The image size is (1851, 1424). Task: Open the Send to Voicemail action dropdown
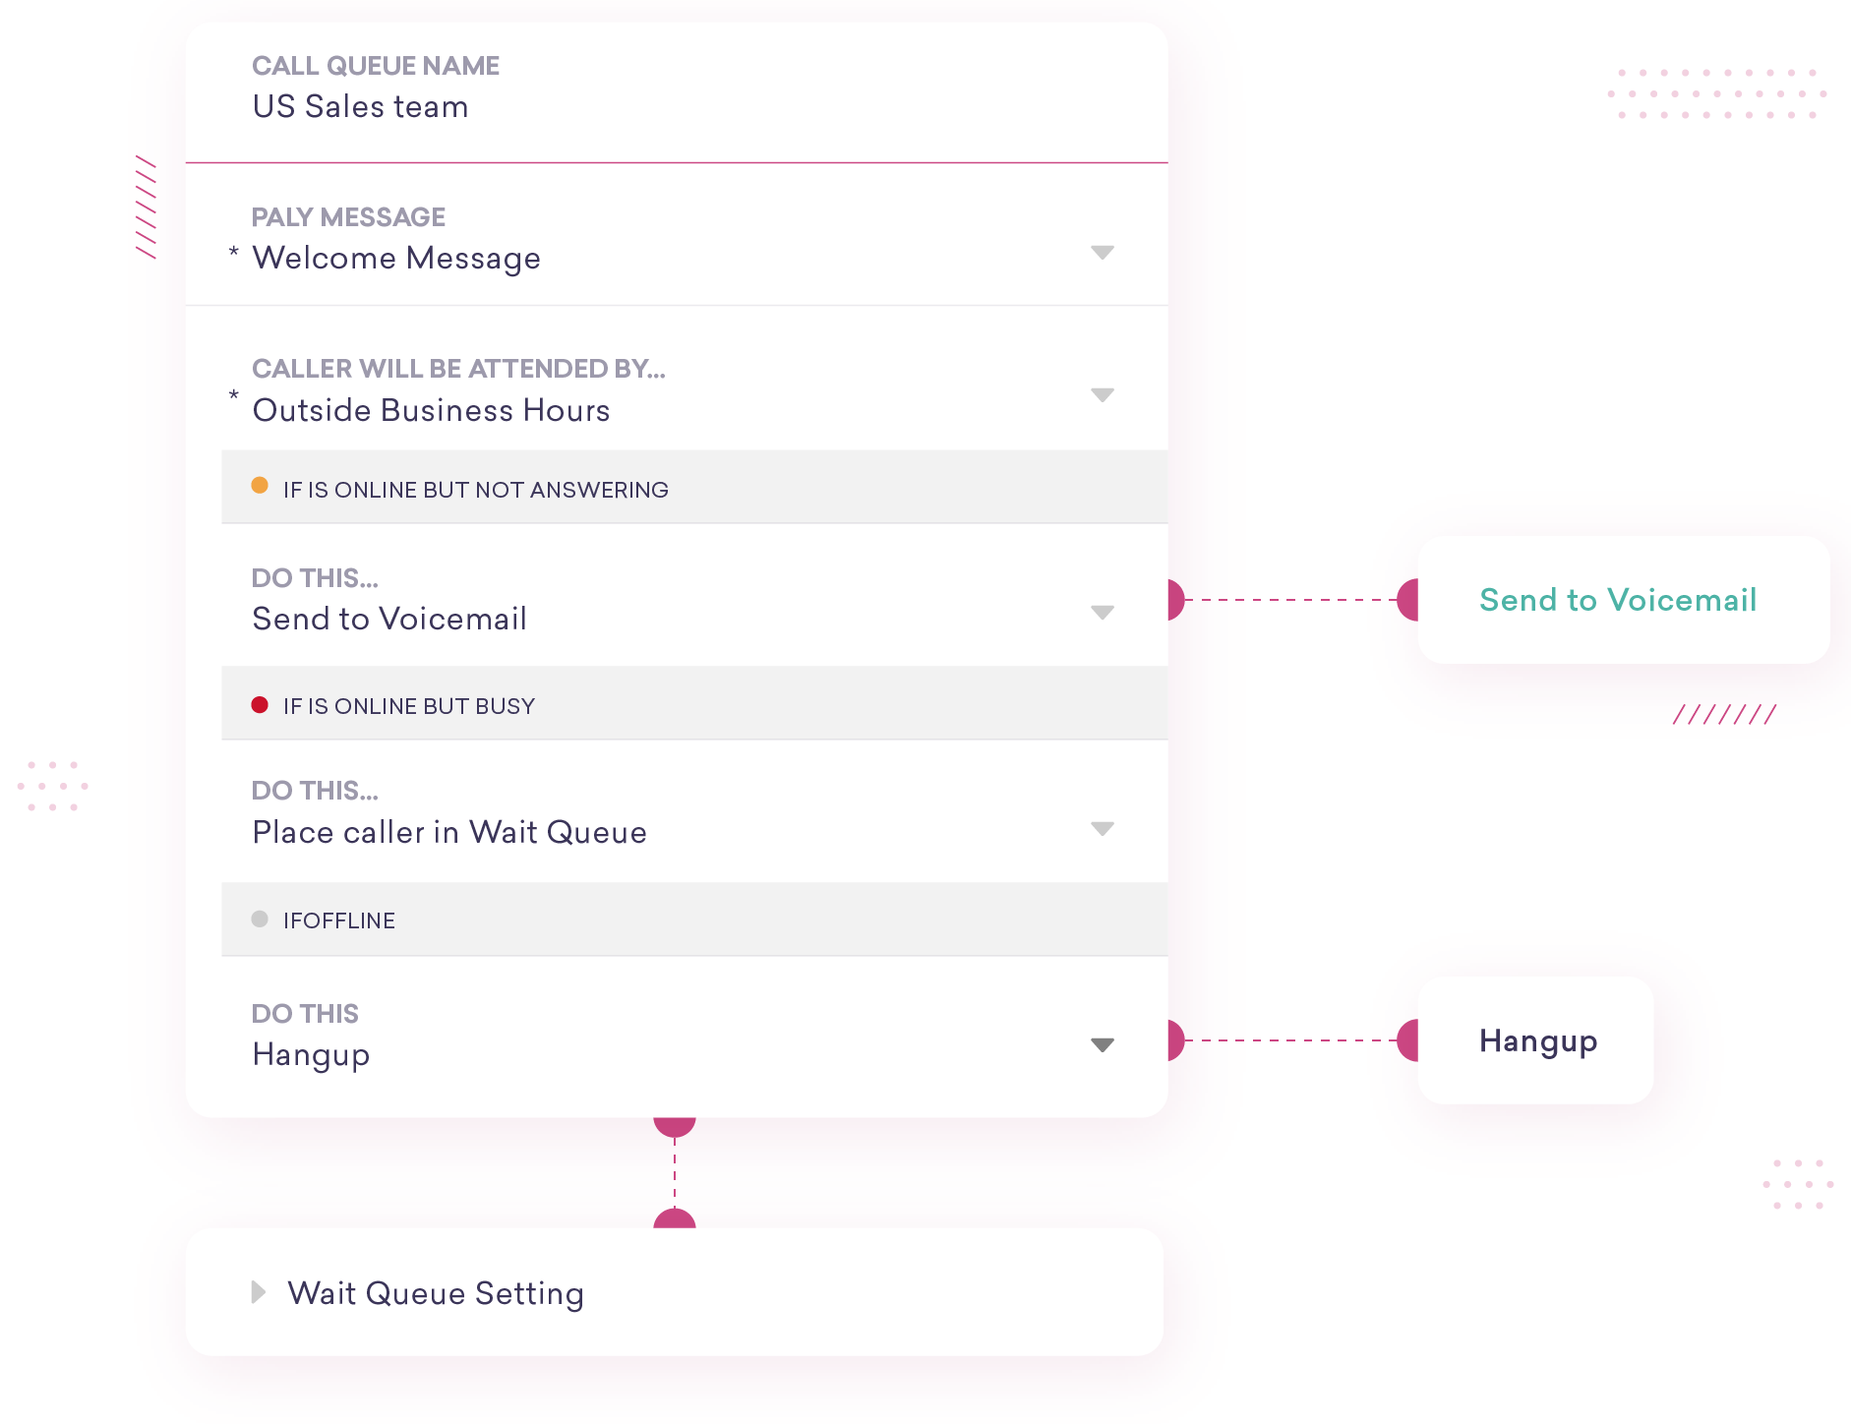pyautogui.click(x=1103, y=612)
